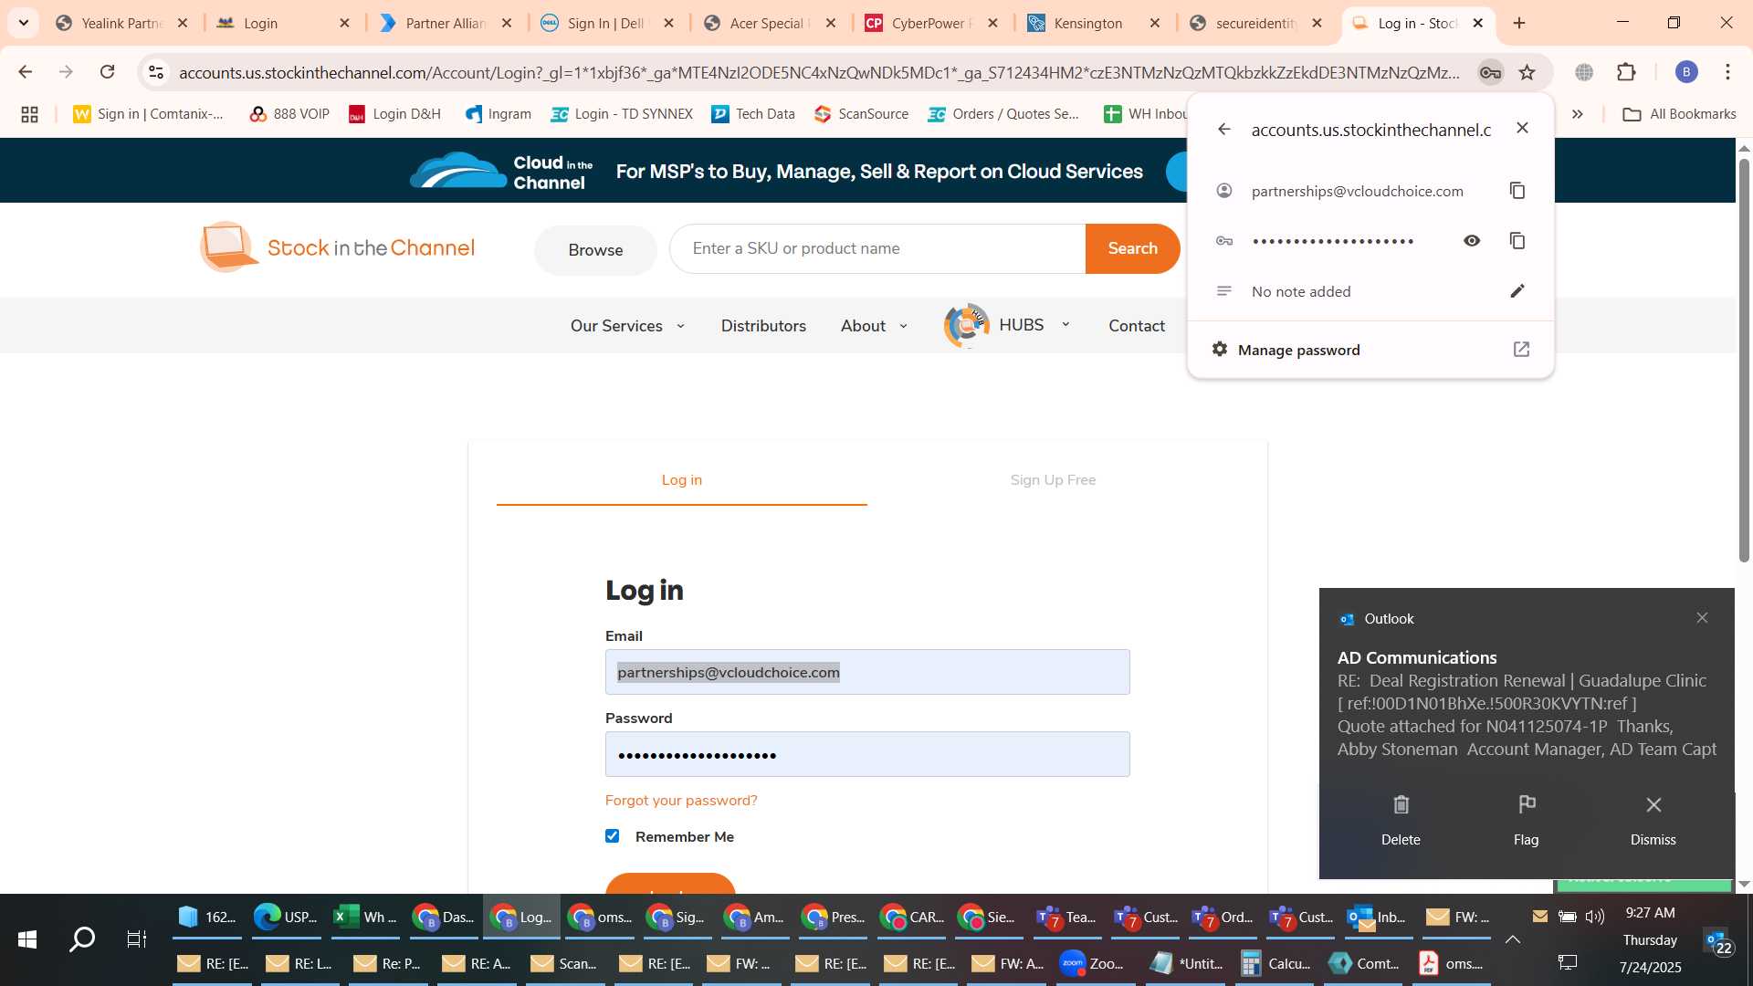Click the SKU or product name search field

[877, 248]
